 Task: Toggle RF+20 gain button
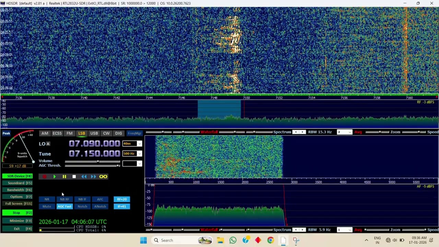[122, 199]
